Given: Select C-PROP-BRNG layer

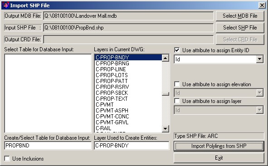Looking at the screenshot, I should (x=128, y=63).
